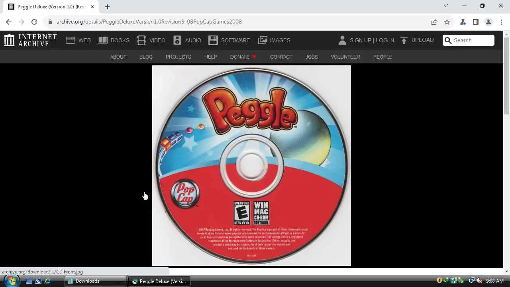Click the muted volume tray icon
510x287 pixels.
click(x=479, y=281)
